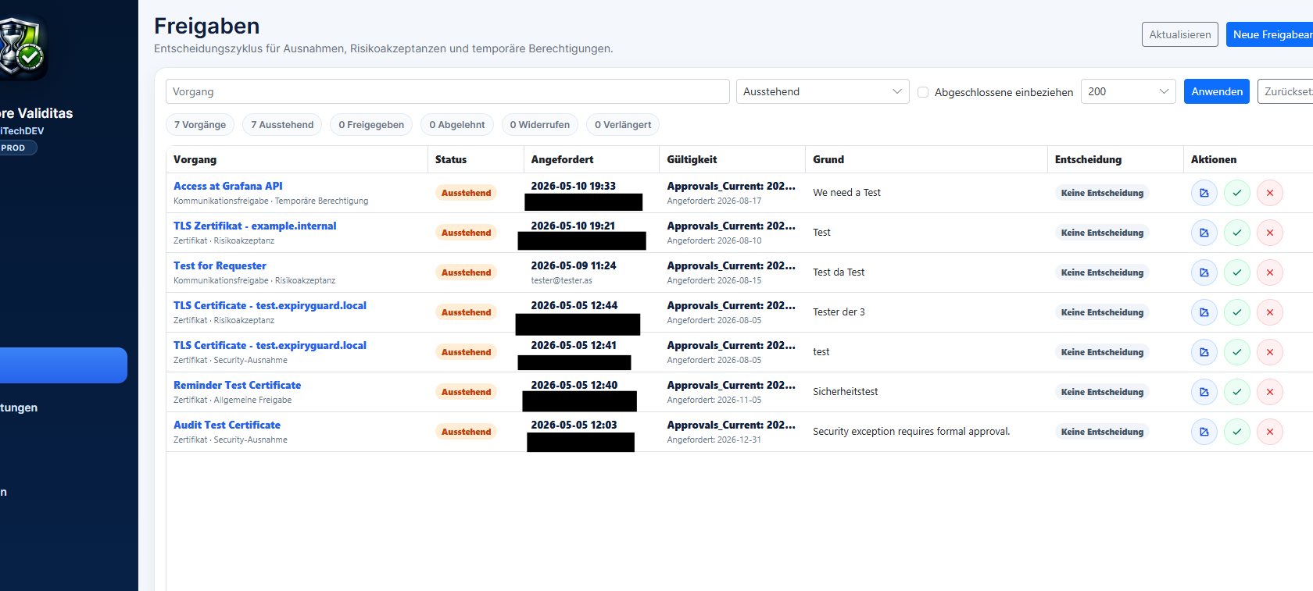The height and width of the screenshot is (591, 1313).
Task: Filter by 0 Freigegeben chip
Action: 371,125
